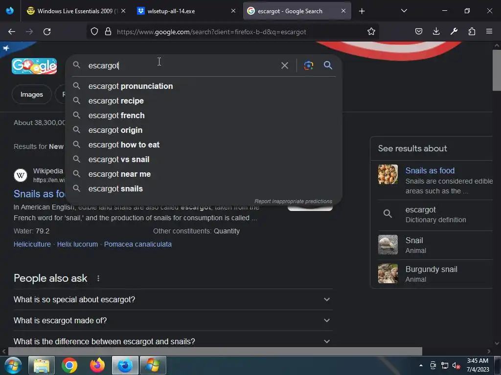Open Burgundy snail Animal result
This screenshot has width=501, height=375.
435,274
